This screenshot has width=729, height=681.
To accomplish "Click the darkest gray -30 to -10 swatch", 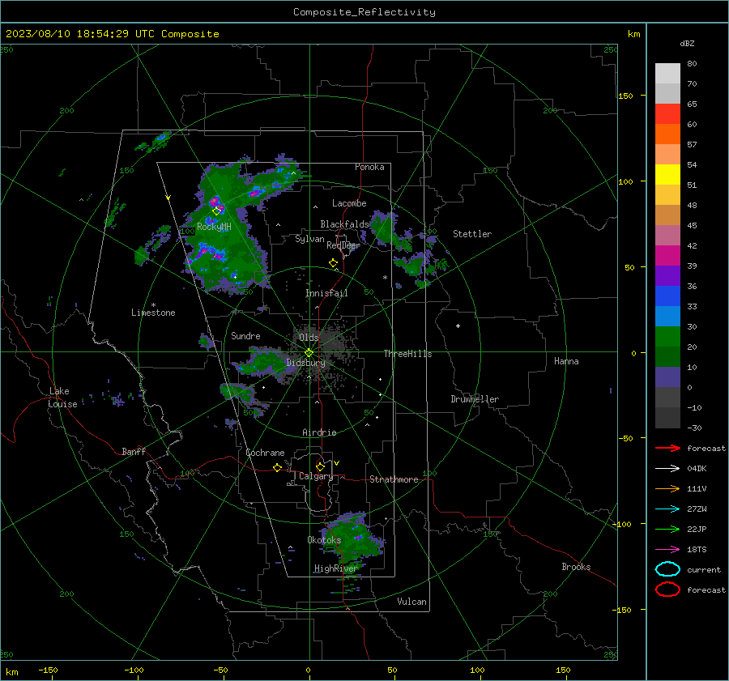I will [x=667, y=417].
